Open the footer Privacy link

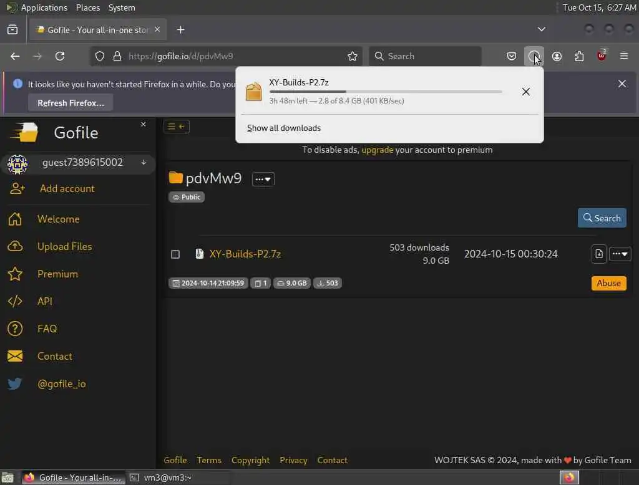click(x=293, y=460)
